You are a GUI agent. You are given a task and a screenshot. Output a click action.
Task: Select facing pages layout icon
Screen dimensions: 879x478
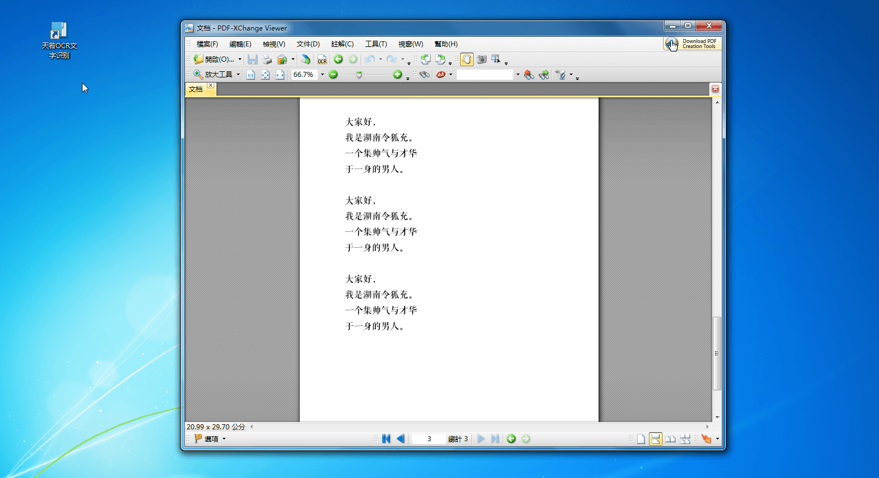(670, 439)
